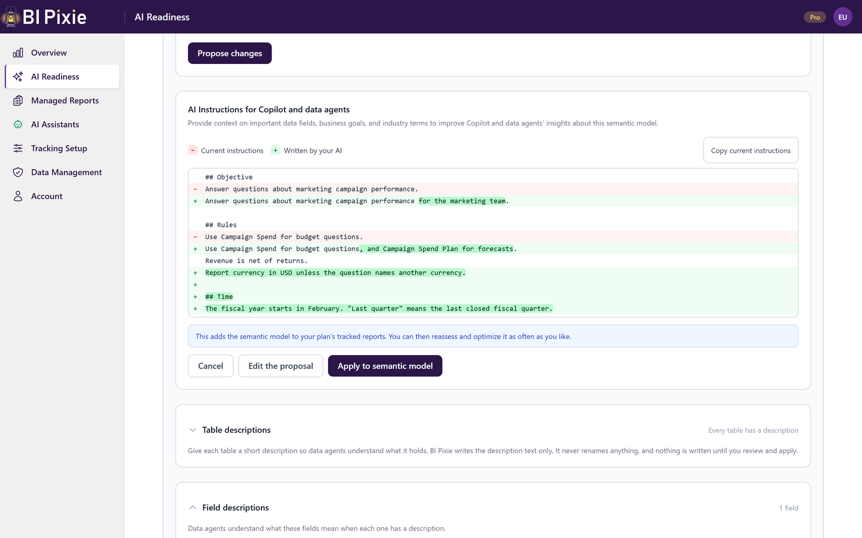Copy current instructions

tap(750, 150)
